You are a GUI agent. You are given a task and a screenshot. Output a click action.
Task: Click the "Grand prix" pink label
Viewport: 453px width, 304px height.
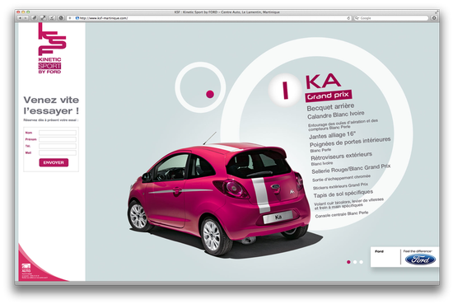[x=328, y=96]
